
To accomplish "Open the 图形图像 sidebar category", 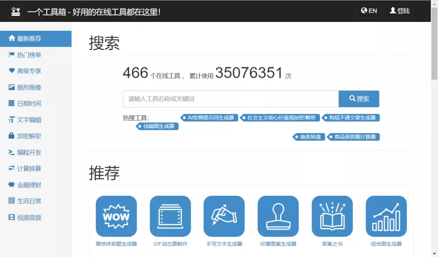I will 29,87.
